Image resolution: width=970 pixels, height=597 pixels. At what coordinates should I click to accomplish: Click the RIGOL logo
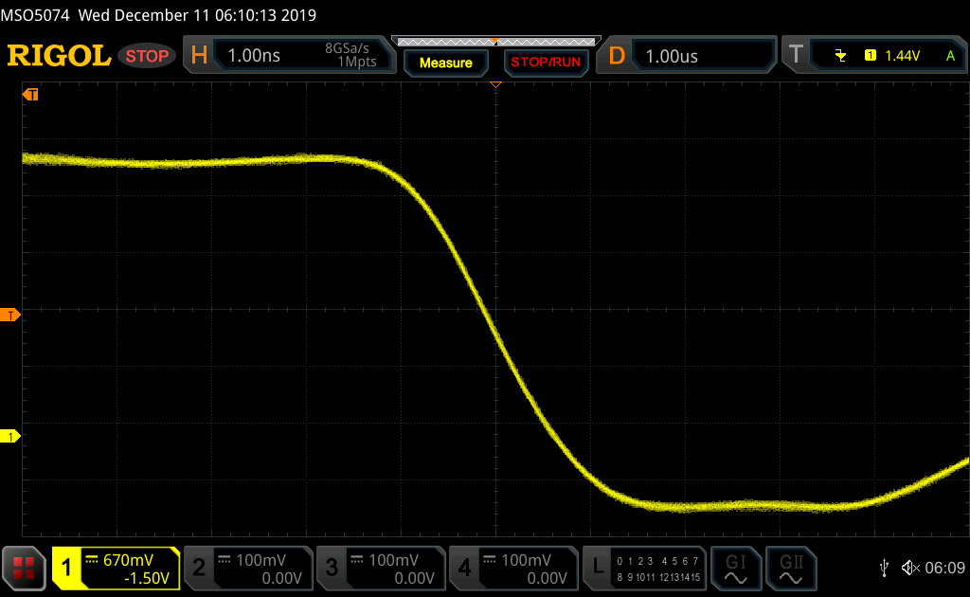point(59,56)
